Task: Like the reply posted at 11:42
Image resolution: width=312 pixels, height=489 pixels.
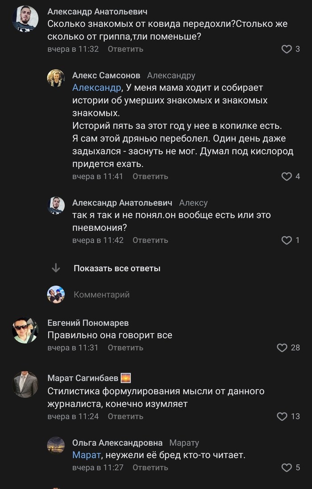Action: [x=287, y=240]
